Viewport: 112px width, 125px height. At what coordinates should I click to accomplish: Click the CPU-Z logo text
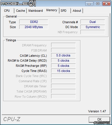click(12, 119)
